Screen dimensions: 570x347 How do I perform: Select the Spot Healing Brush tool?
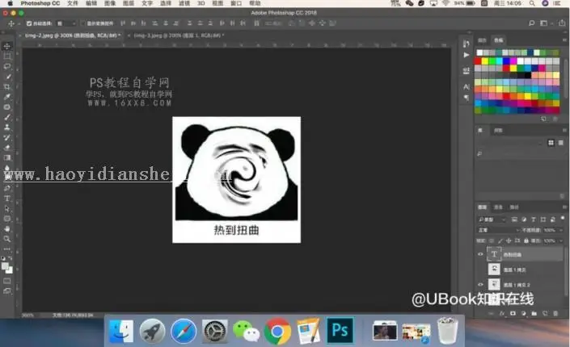click(7, 107)
